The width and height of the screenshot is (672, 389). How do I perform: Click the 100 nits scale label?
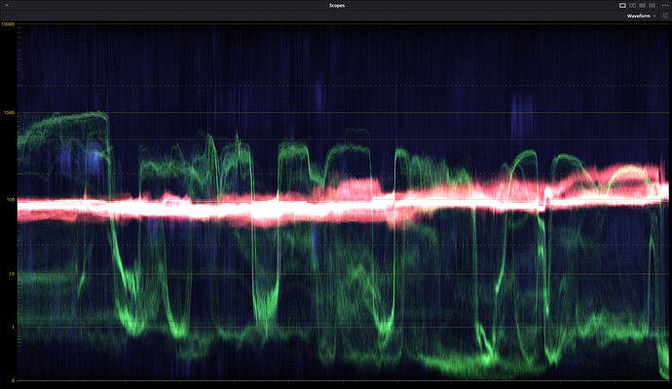(11, 200)
